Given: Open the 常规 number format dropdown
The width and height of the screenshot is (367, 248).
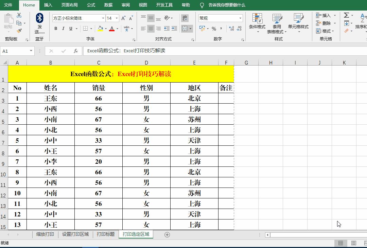Looking at the screenshot, I should 240,18.
